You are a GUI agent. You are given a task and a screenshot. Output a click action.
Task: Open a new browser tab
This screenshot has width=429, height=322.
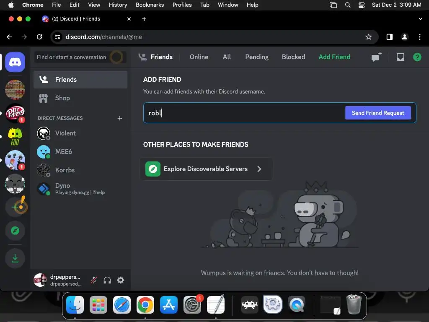click(x=144, y=19)
